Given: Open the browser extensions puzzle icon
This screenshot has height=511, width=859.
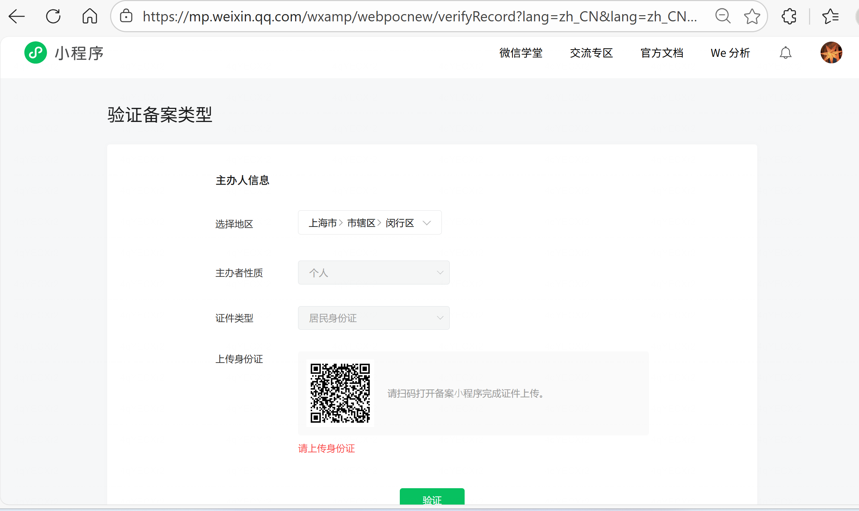Looking at the screenshot, I should click(789, 16).
